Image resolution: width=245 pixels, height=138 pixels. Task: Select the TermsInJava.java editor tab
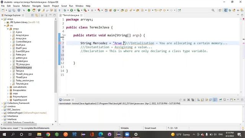coord(70,15)
